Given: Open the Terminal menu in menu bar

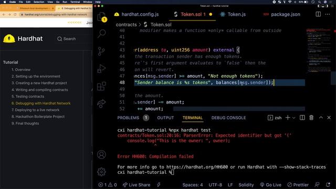Looking at the screenshot, I should point(75,2).
